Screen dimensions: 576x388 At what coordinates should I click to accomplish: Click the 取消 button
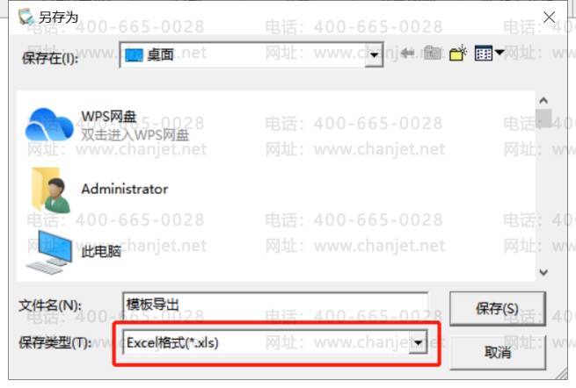coord(498,353)
